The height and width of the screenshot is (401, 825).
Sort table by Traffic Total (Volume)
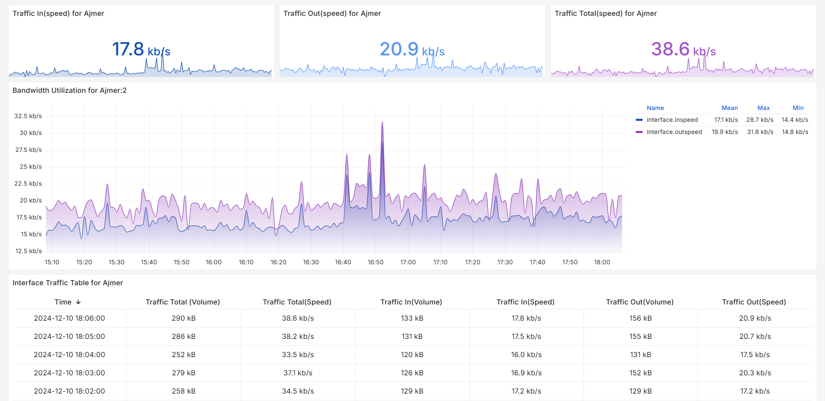pyautogui.click(x=183, y=302)
